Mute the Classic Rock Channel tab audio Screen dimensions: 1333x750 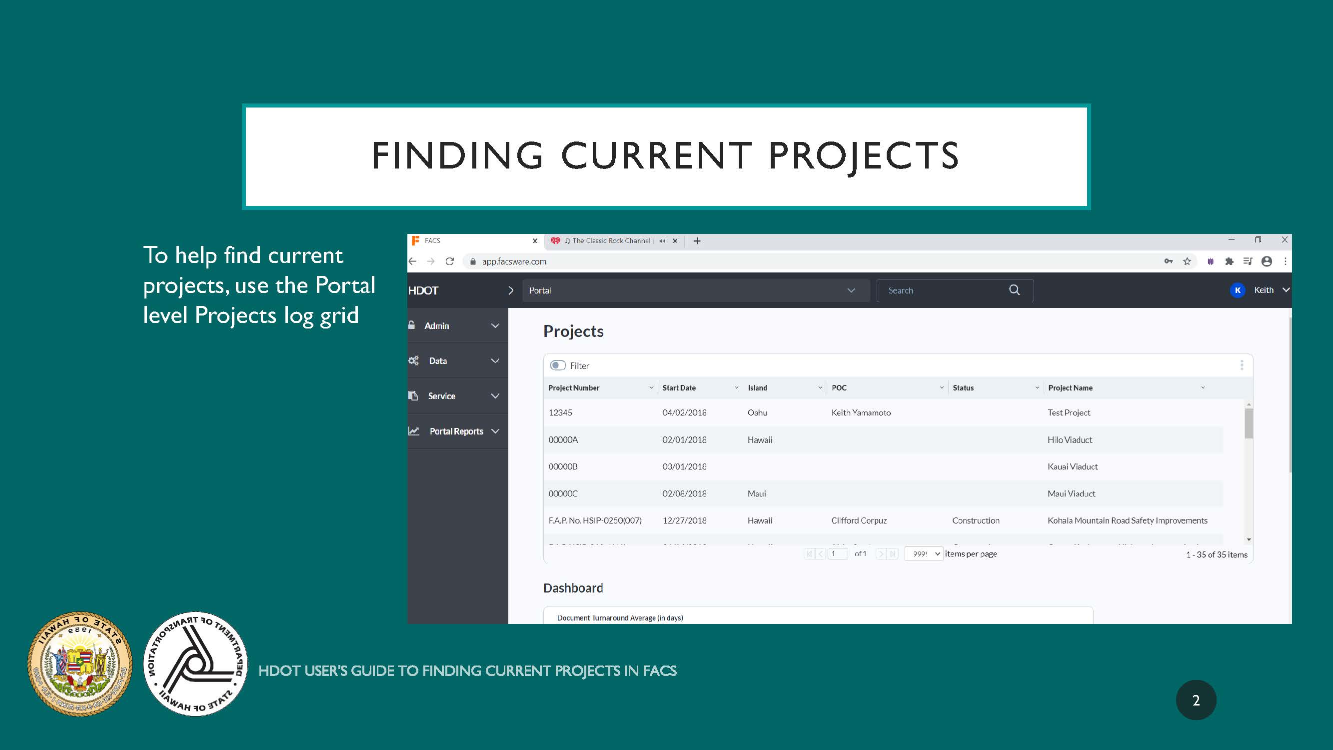click(662, 240)
